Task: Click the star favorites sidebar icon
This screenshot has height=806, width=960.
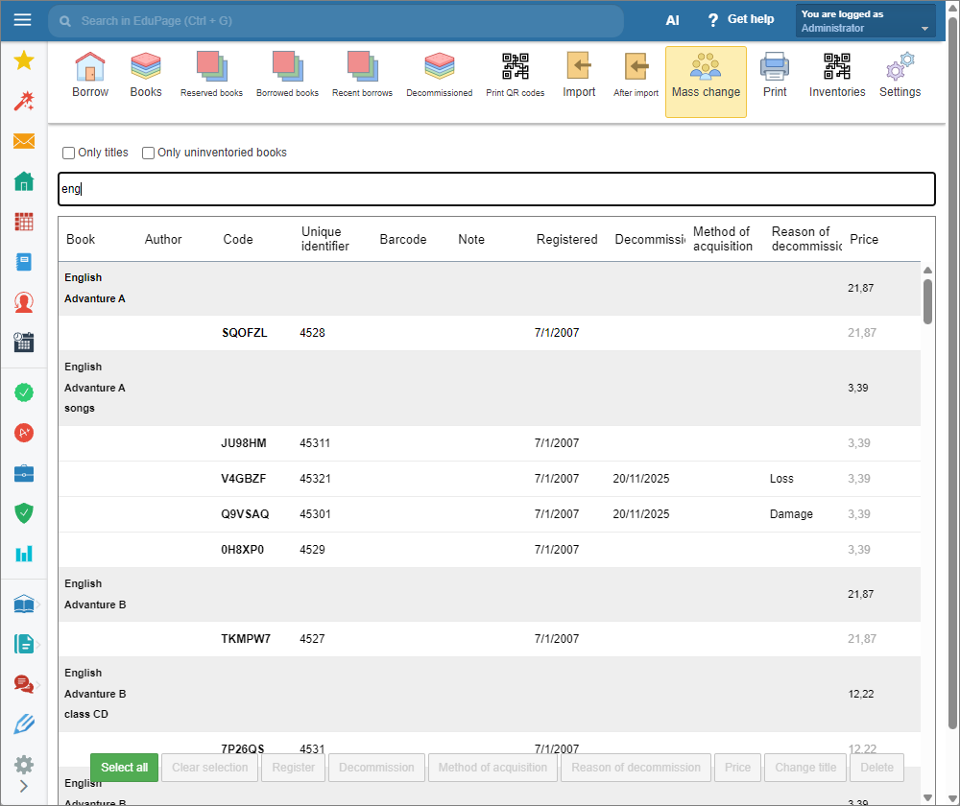Action: pos(24,61)
